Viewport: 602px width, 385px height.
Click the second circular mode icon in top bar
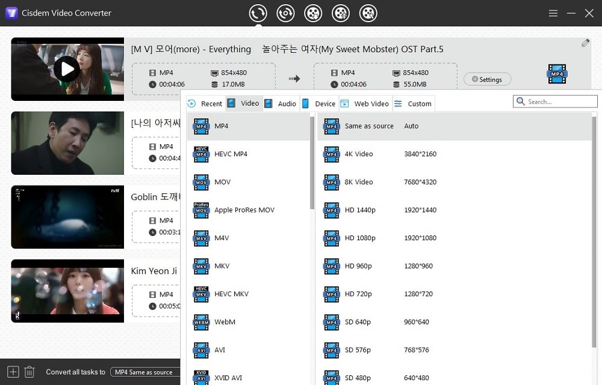pyautogui.click(x=285, y=13)
